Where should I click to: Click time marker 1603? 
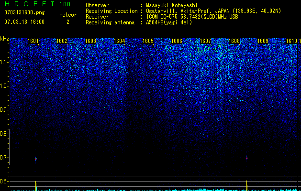tap(90, 41)
